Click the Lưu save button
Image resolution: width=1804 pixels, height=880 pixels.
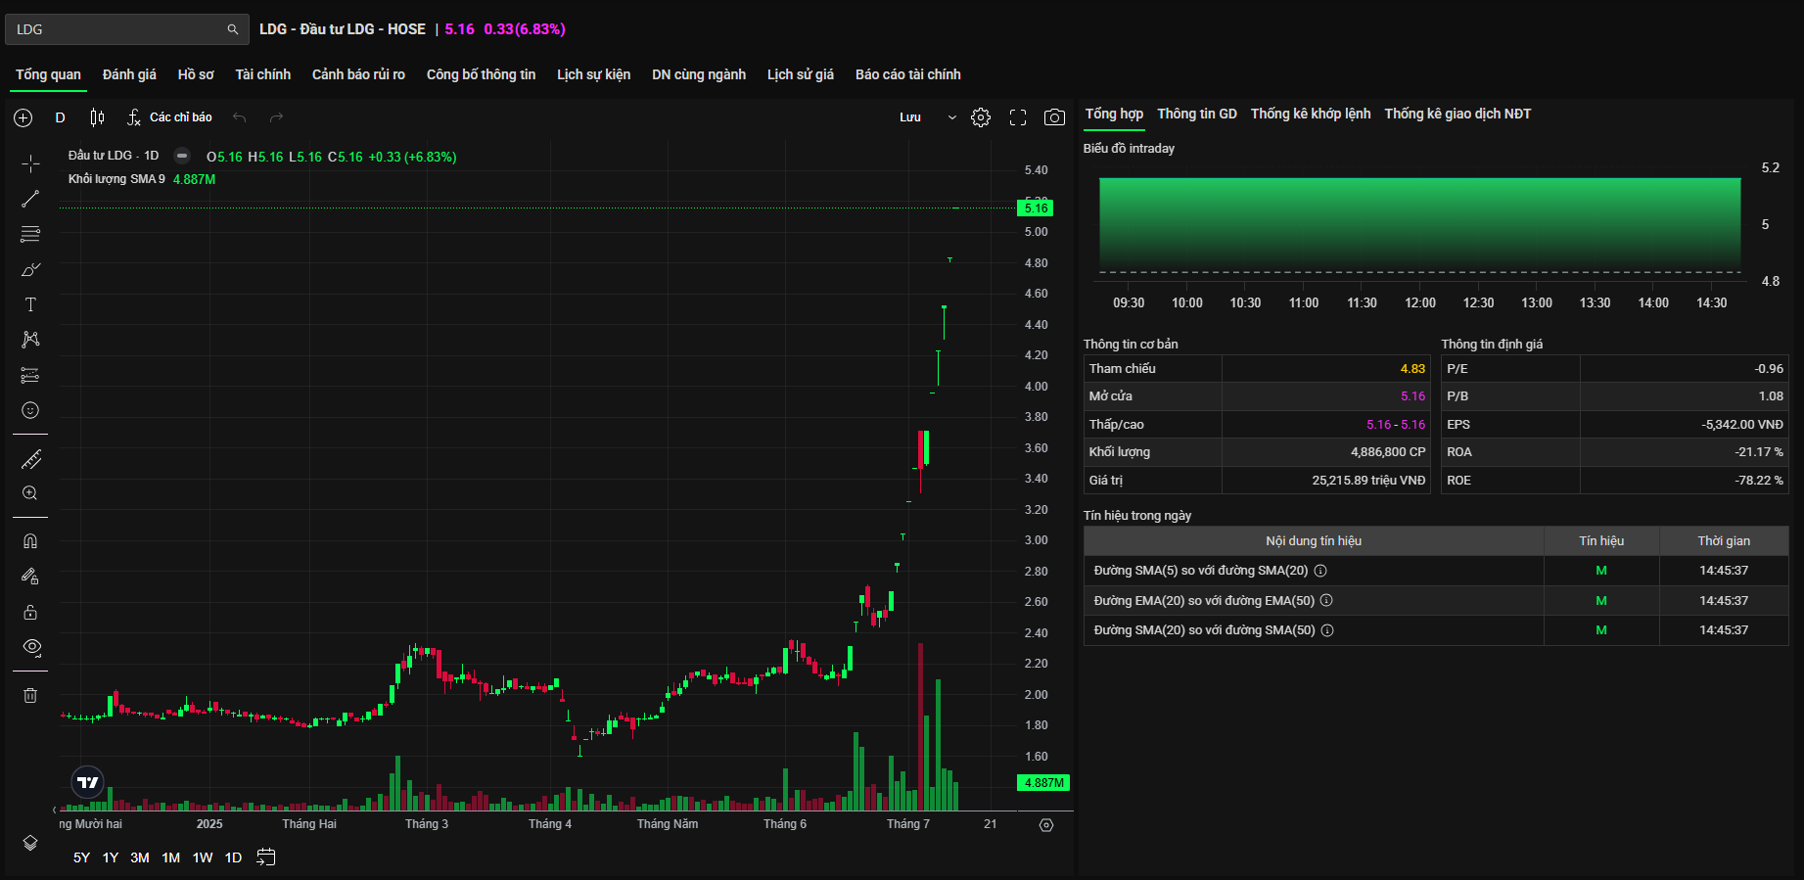coord(910,117)
